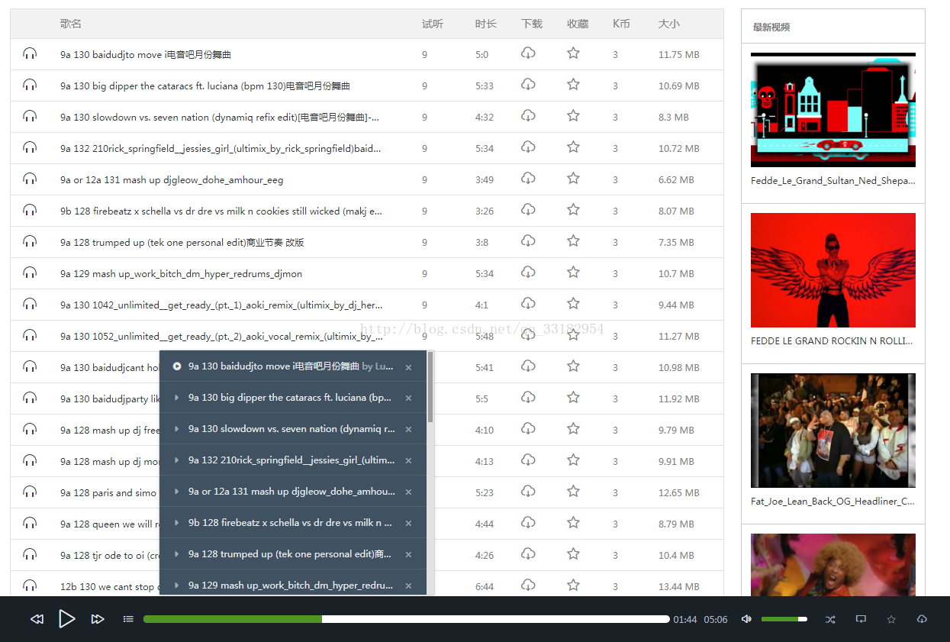Click the 歌名 column header
The width and height of the screenshot is (950, 642).
point(71,24)
